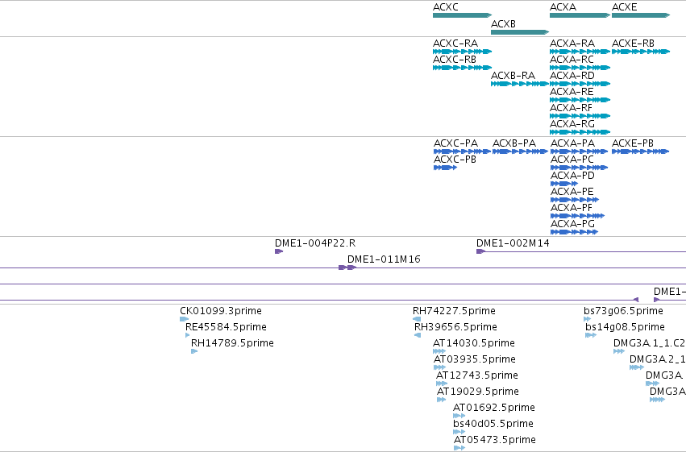Select EST AT19029.5prime
This screenshot has height=452, width=686.
pyautogui.click(x=442, y=400)
